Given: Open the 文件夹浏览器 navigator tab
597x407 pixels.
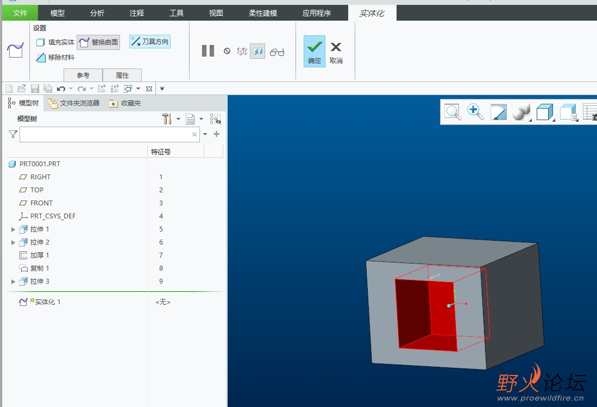Looking at the screenshot, I should [74, 103].
